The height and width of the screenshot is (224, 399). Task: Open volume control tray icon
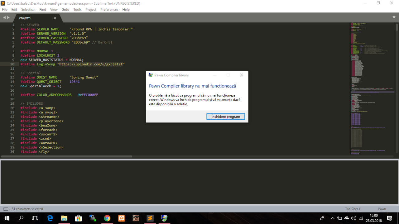[354, 218]
